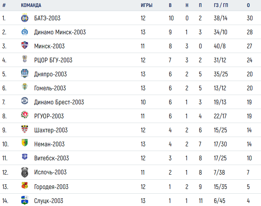Click the ГЗ / ГП column header
This screenshot has height=206, width=261.
pos(221,5)
